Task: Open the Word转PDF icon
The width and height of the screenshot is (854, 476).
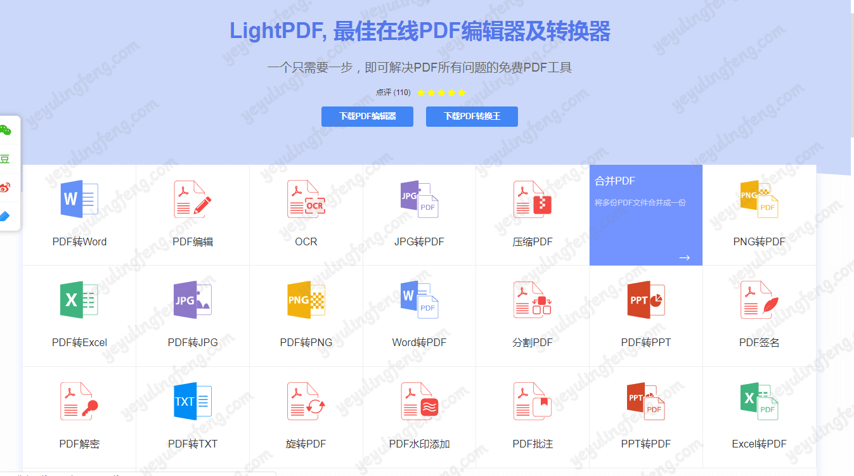Action: click(419, 300)
